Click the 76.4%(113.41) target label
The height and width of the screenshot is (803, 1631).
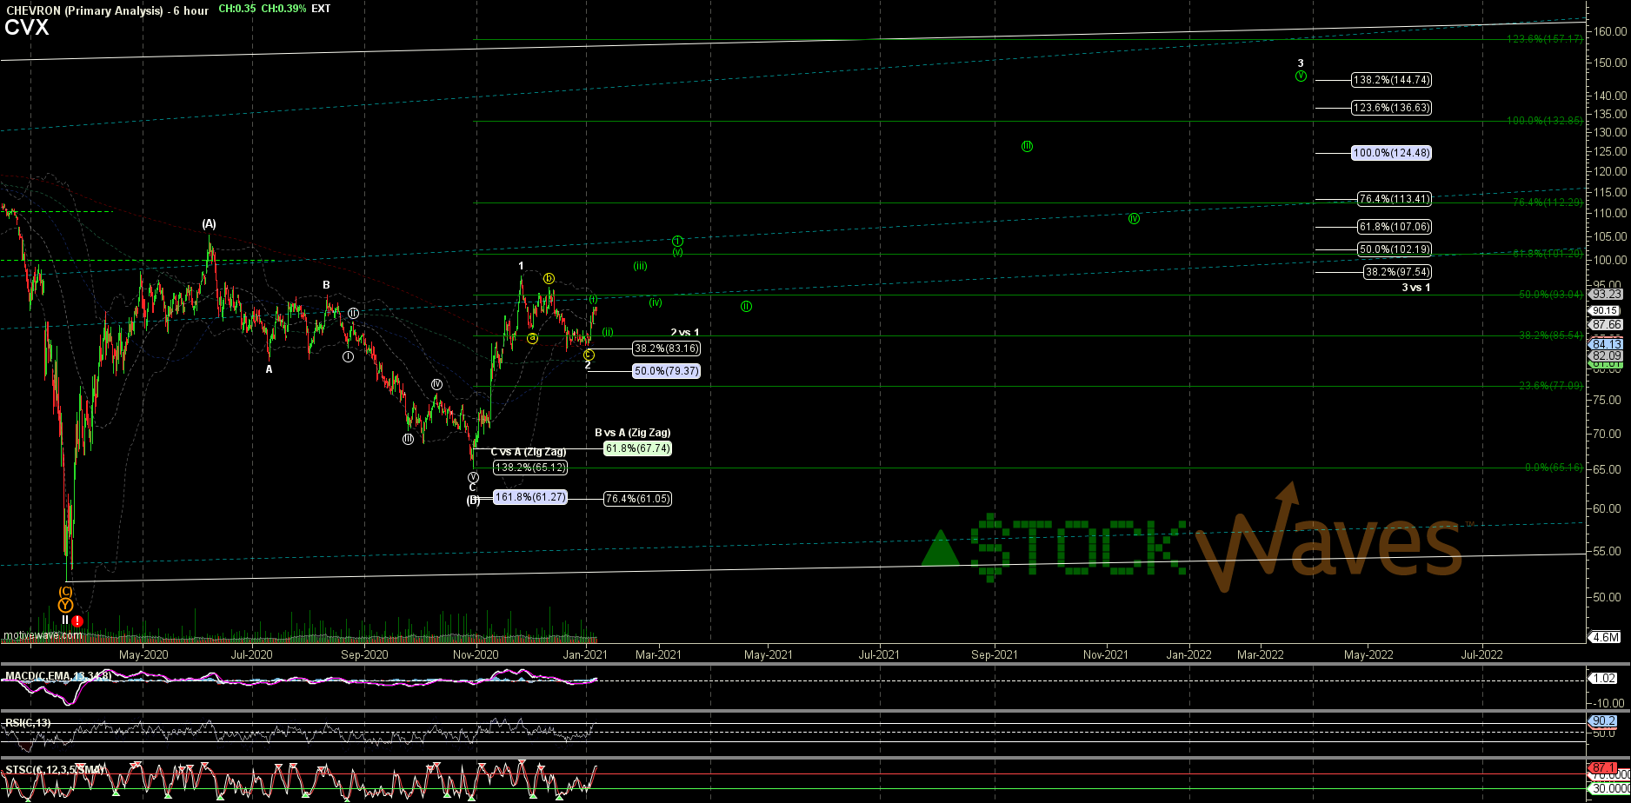pyautogui.click(x=1395, y=199)
